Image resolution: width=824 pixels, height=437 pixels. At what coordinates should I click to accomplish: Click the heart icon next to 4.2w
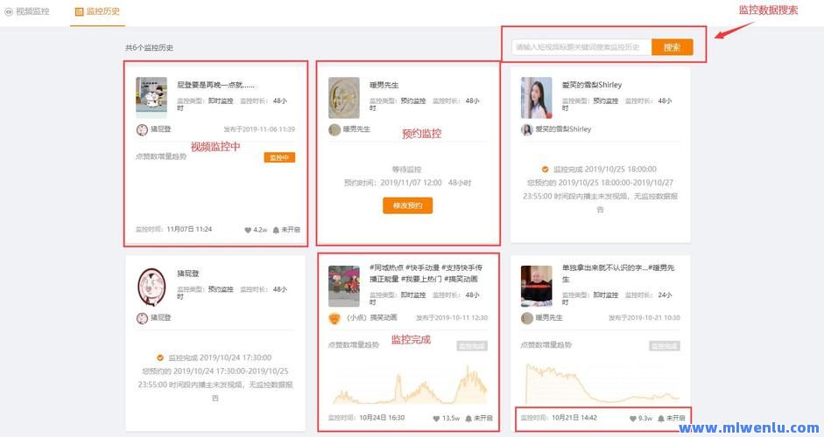(248, 230)
